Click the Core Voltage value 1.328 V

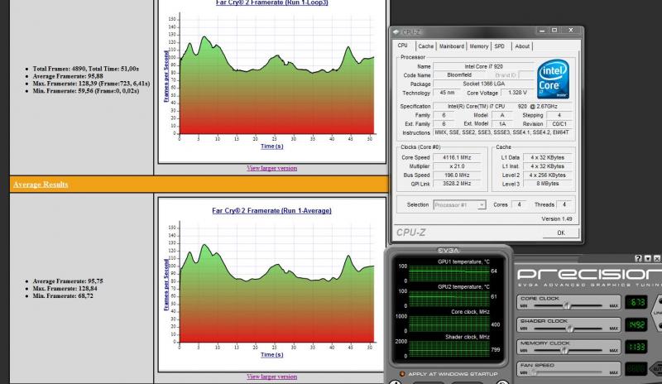[x=517, y=93]
